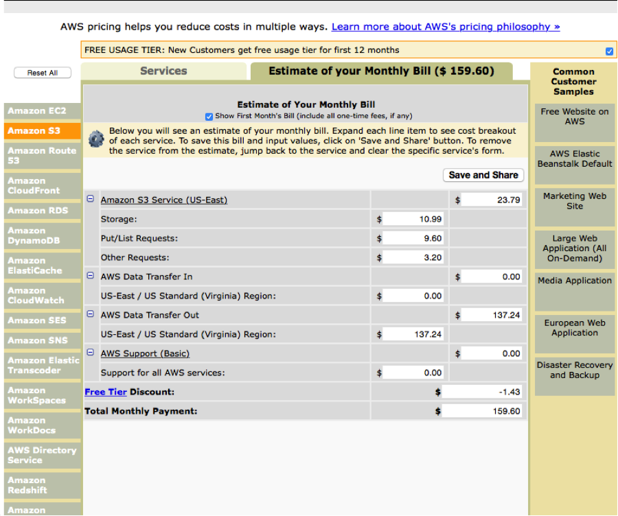Click the Other Requests cost field 3.20
This screenshot has width=618, height=516.
[x=413, y=257]
